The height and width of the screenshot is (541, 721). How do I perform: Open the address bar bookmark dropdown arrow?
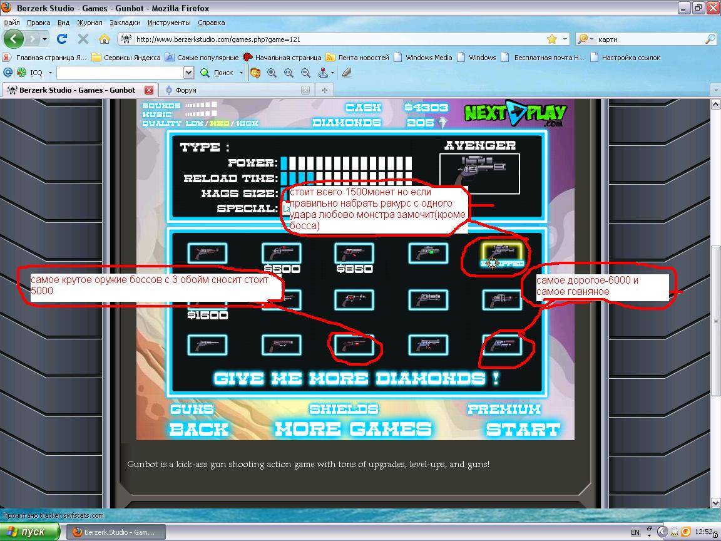coord(565,39)
